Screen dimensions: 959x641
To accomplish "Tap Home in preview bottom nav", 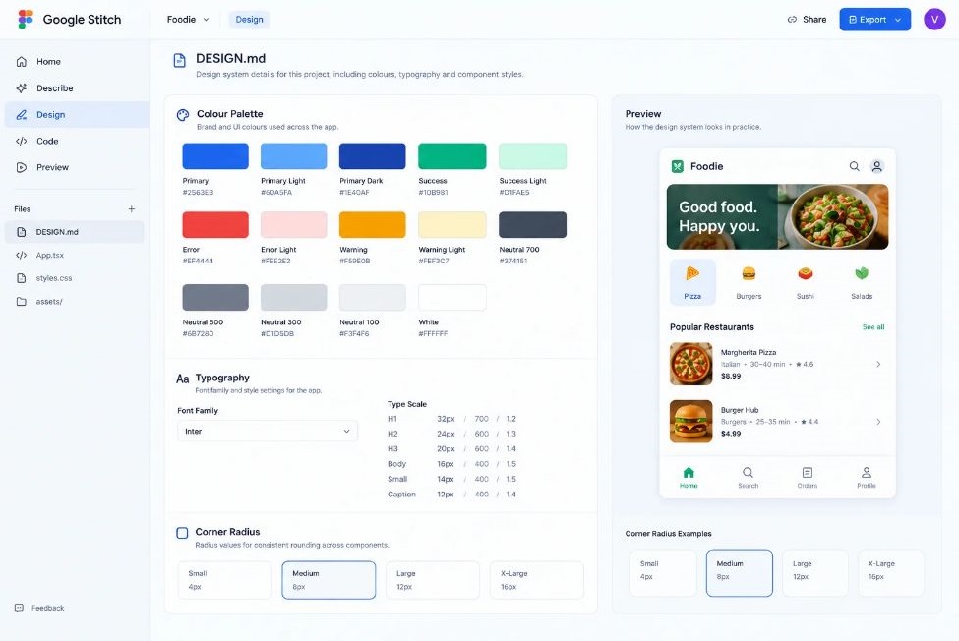I will point(689,477).
